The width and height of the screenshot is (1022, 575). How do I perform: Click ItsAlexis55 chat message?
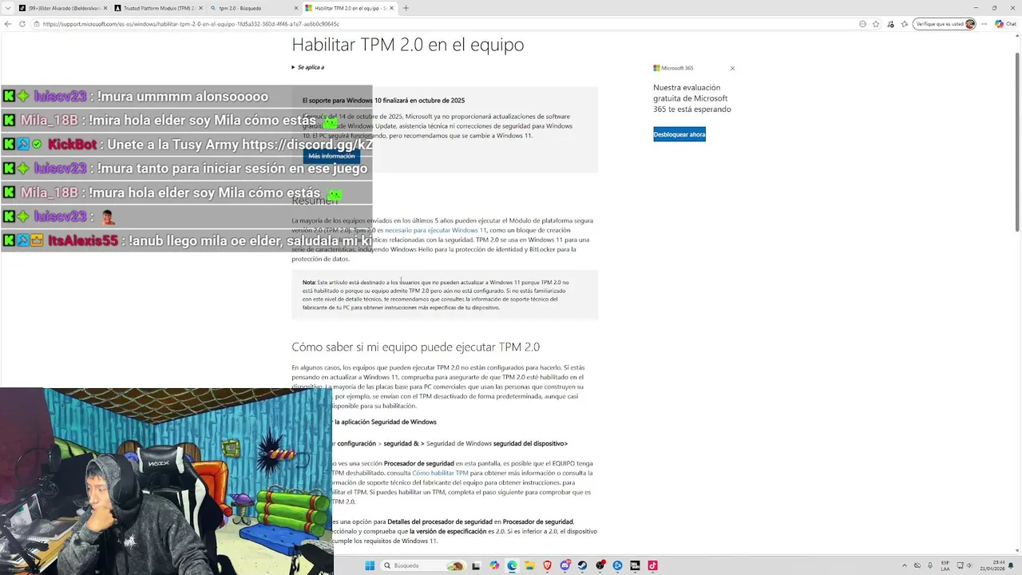pos(187,240)
